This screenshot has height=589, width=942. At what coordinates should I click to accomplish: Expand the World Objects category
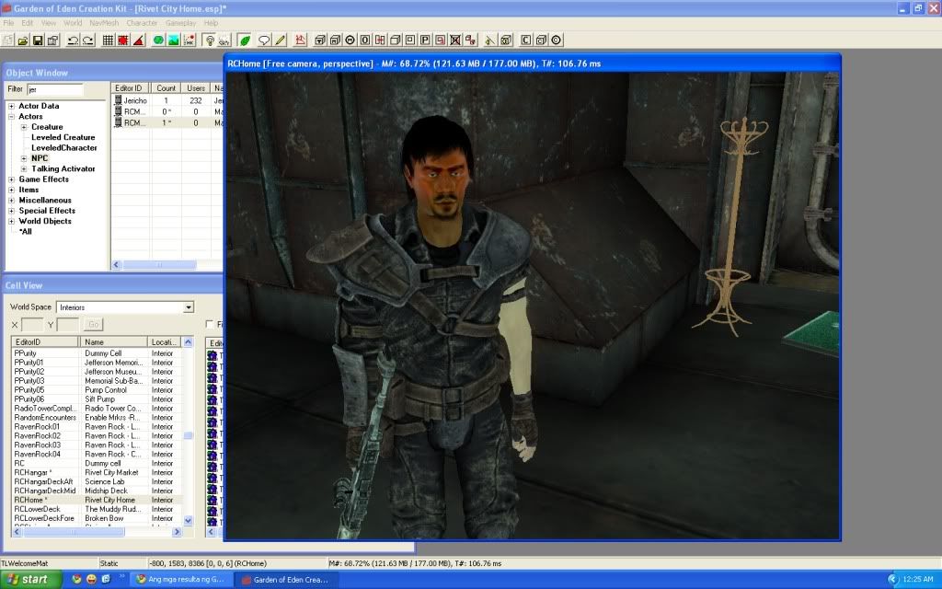(11, 221)
